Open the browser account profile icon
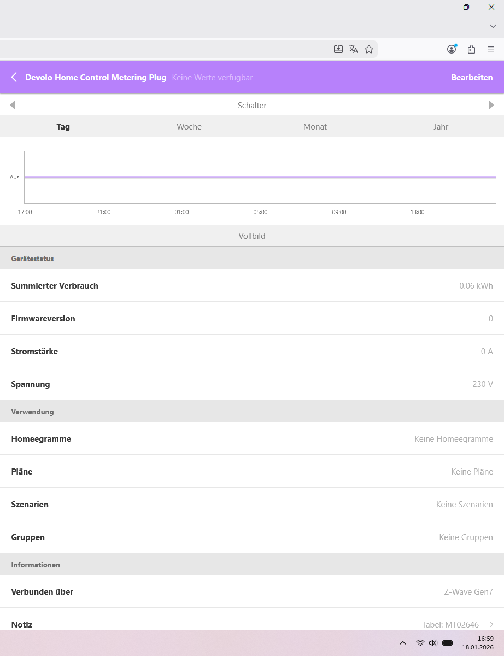 click(452, 49)
